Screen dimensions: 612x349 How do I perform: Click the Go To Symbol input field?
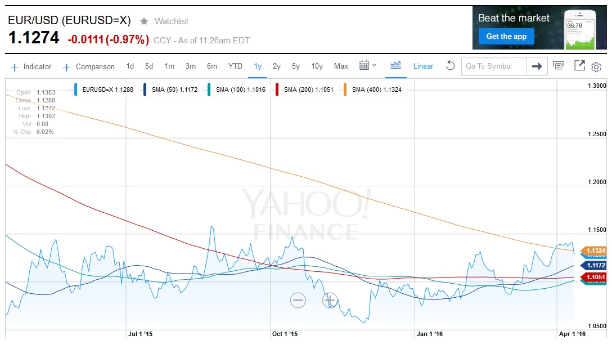click(x=494, y=66)
